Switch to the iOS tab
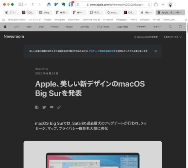The height and width of the screenshot is (168, 188). pos(129,12)
